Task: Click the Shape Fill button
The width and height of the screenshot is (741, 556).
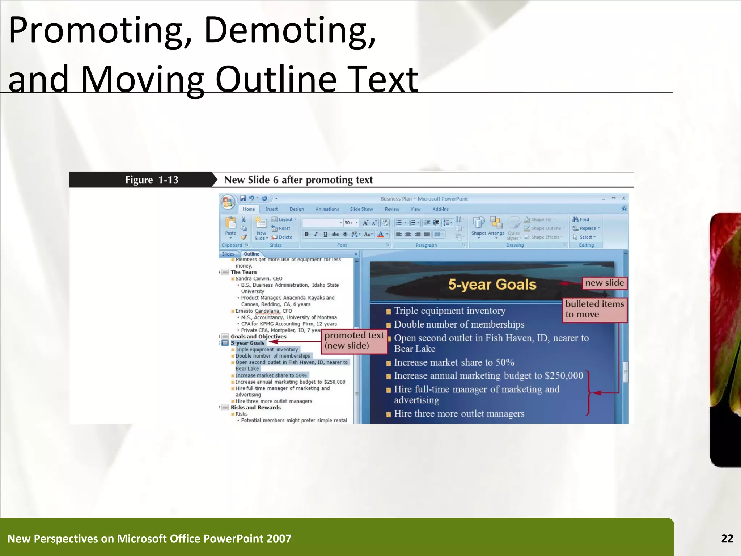Action: [540, 219]
